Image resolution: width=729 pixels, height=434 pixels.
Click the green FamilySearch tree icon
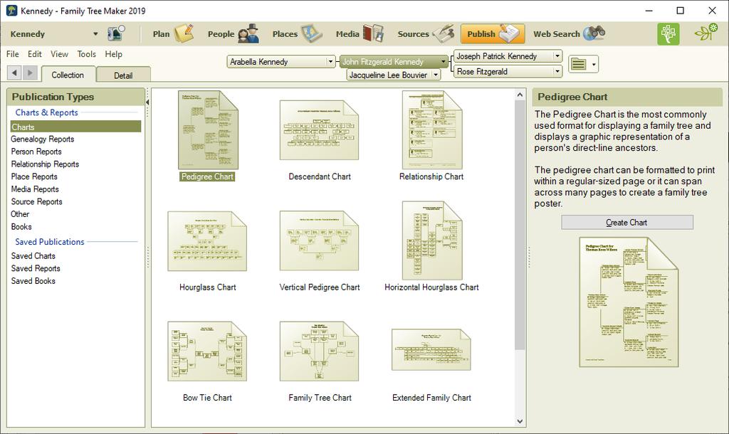pyautogui.click(x=668, y=34)
